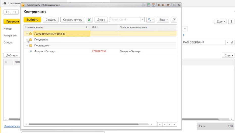This screenshot has height=133, width=235.
Task: Click the Создать группу button
Action: click(x=73, y=20)
